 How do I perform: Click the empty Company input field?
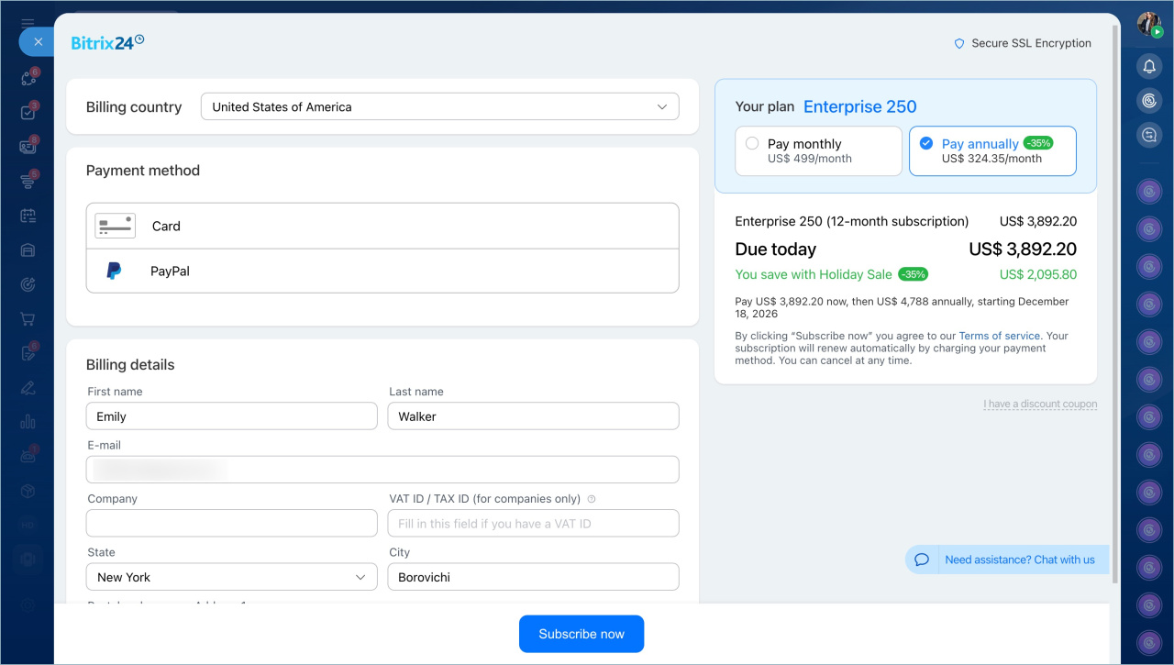point(231,523)
